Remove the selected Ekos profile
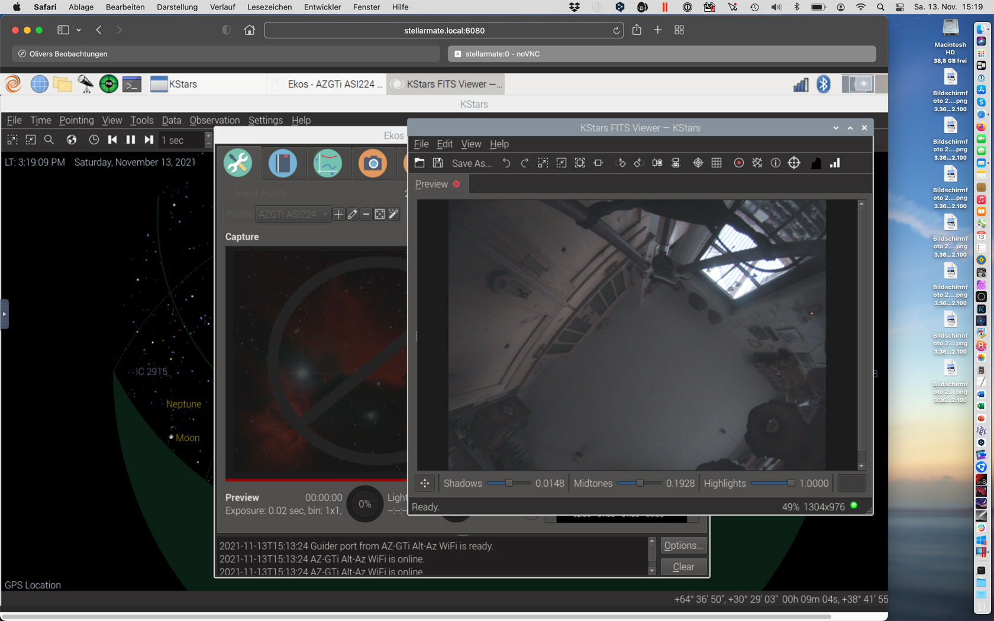The height and width of the screenshot is (621, 994). click(x=366, y=214)
